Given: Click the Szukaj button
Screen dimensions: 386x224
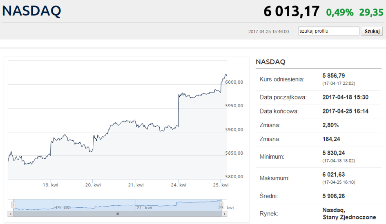Looking at the screenshot, I should click(372, 31).
